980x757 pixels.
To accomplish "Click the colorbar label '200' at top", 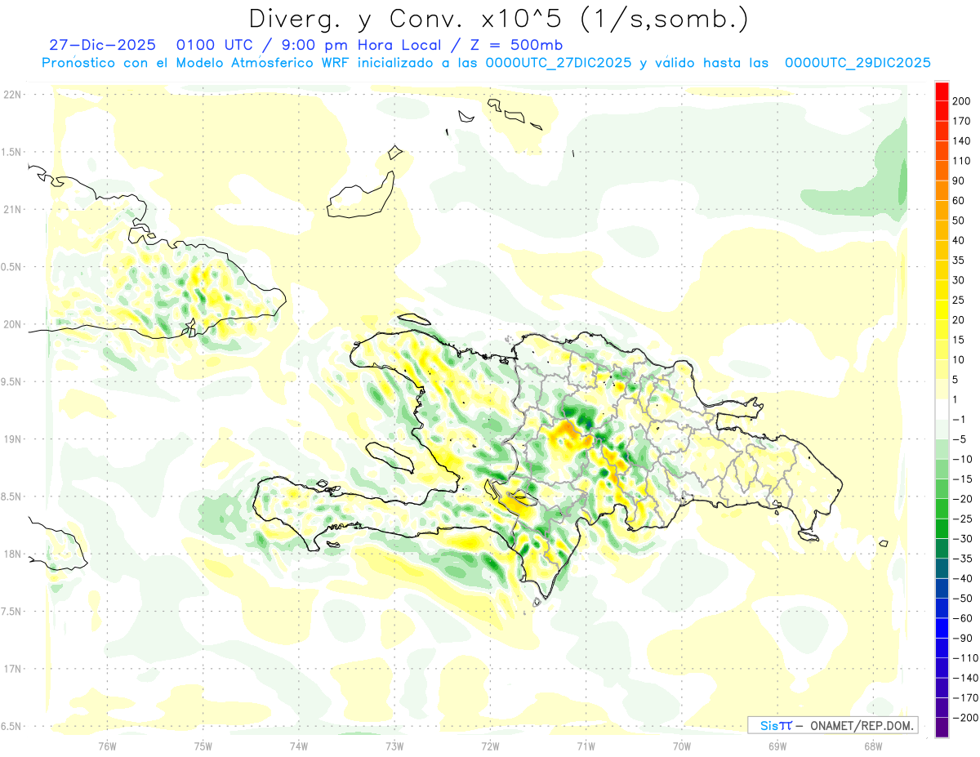I will coord(961,101).
